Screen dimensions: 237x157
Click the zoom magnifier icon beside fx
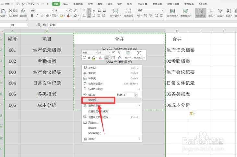[39, 25]
